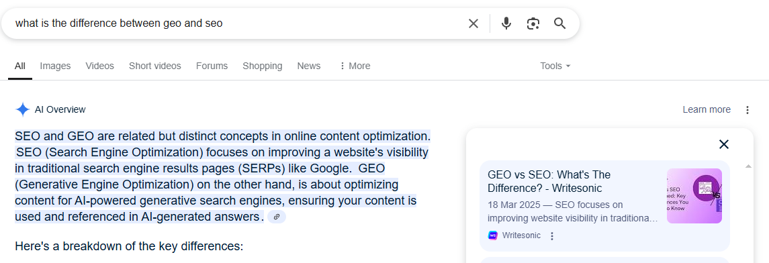Open 'GEO vs SEO: What's The Difference?' title
This screenshot has height=263, width=769.
point(549,182)
